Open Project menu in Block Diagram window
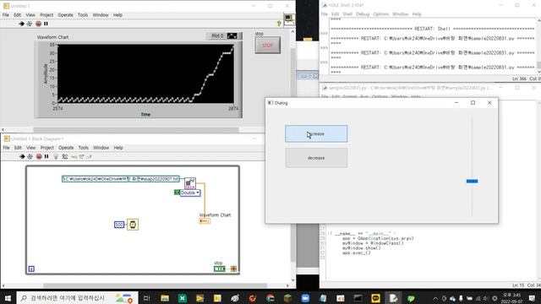Image resolution: width=541 pixels, height=304 pixels. tap(47, 148)
